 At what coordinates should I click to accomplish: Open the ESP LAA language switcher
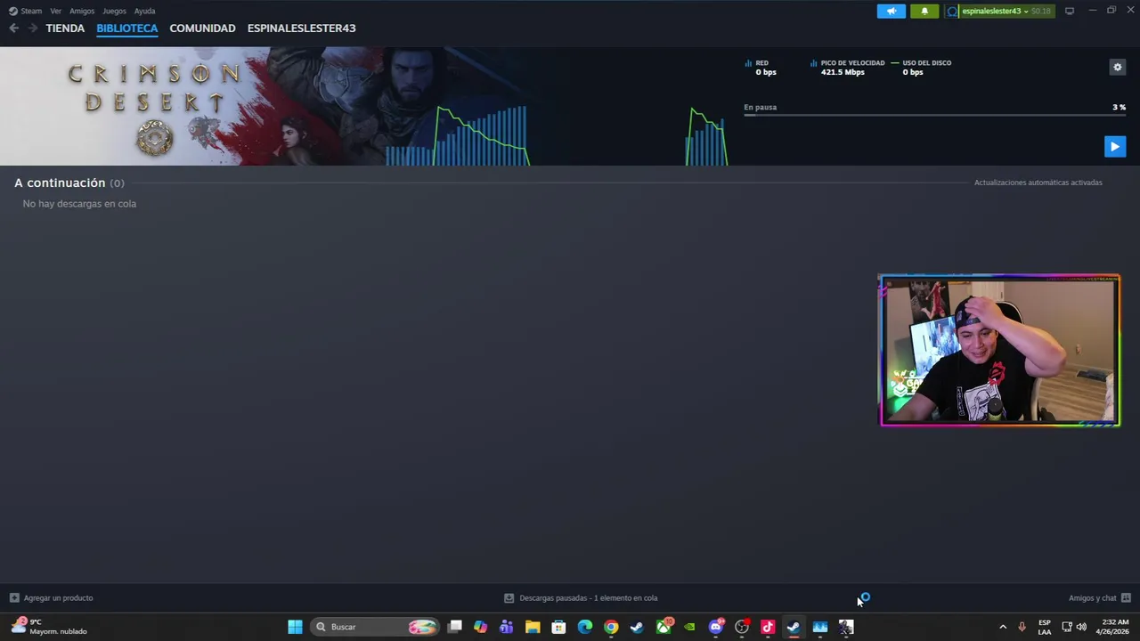coord(1044,627)
